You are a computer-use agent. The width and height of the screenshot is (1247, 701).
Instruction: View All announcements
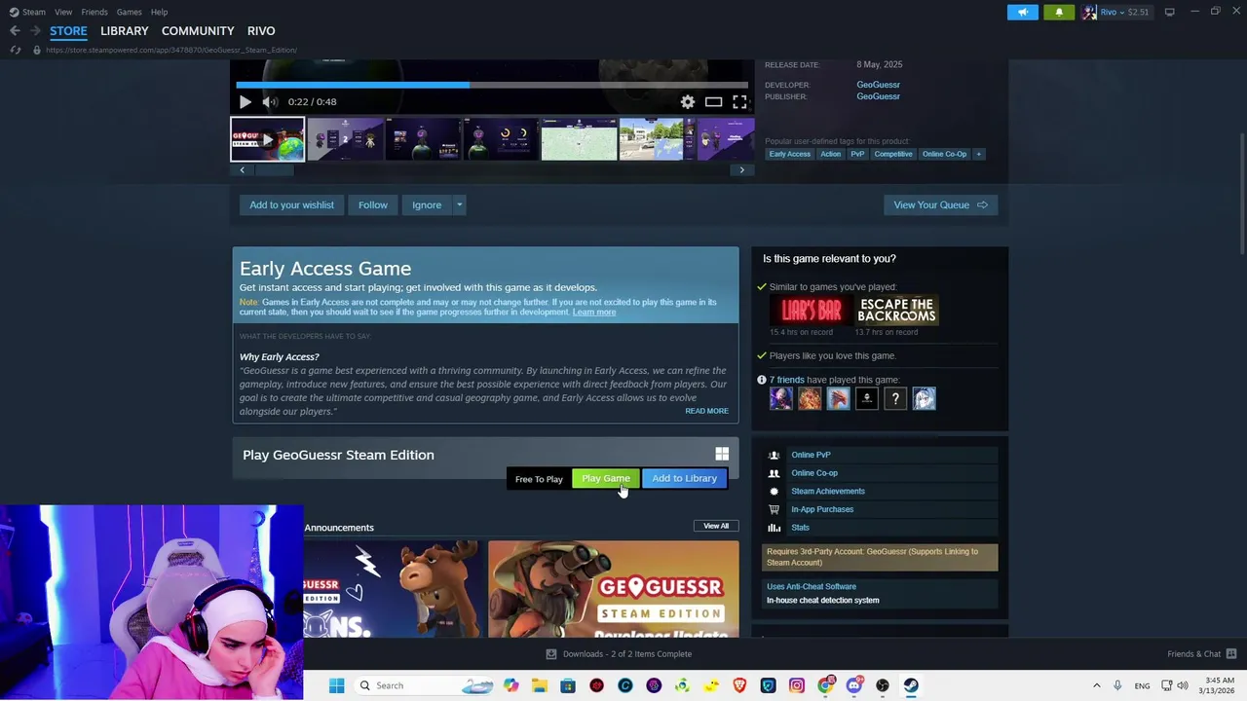[x=716, y=526]
